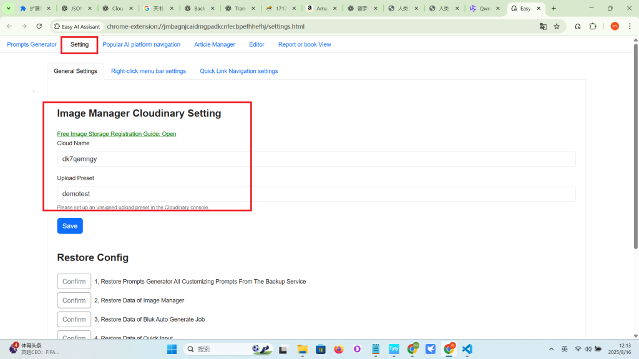
Task: Open the blue bird app on taskbar
Action: click(431, 349)
